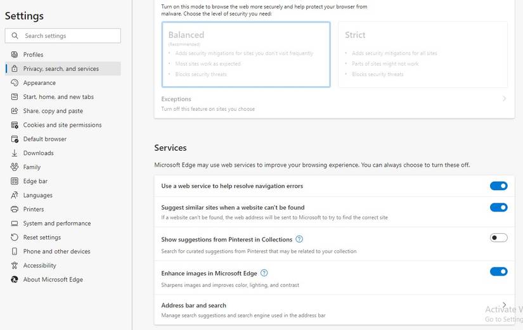Click the Printers icon in sidebar
The height and width of the screenshot is (330, 523).
tap(15, 209)
